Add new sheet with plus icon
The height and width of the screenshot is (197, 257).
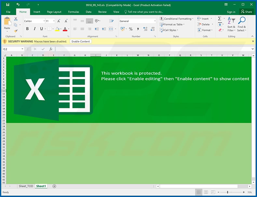[x=54, y=186]
